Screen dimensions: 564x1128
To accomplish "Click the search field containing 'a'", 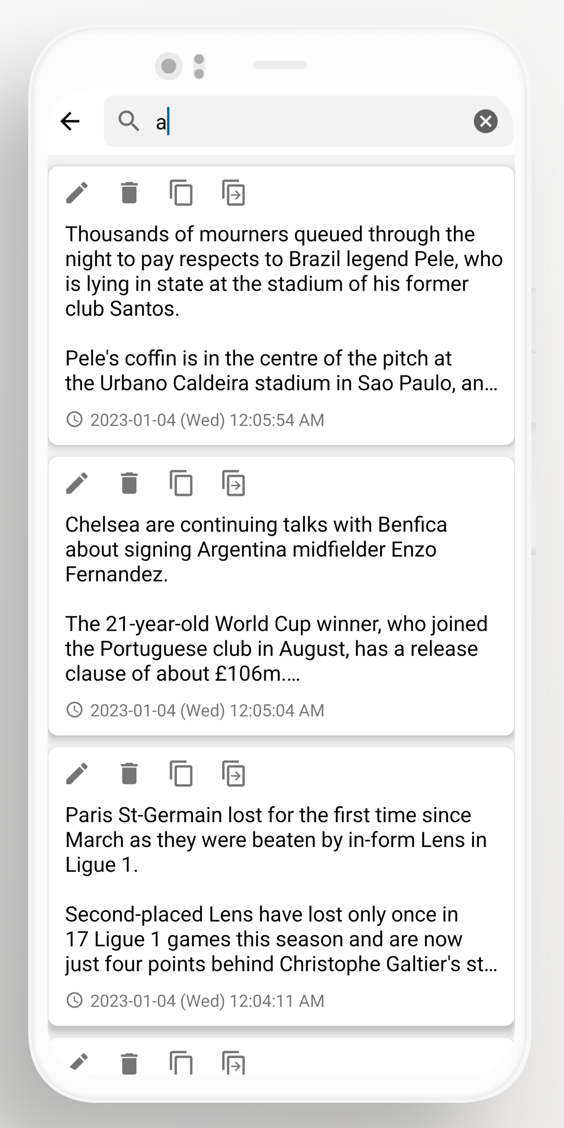I will [306, 121].
